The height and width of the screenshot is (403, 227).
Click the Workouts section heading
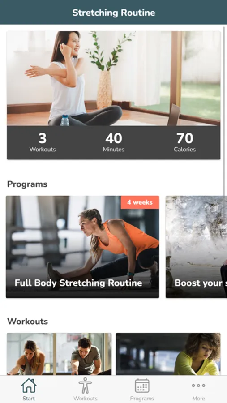click(27, 321)
